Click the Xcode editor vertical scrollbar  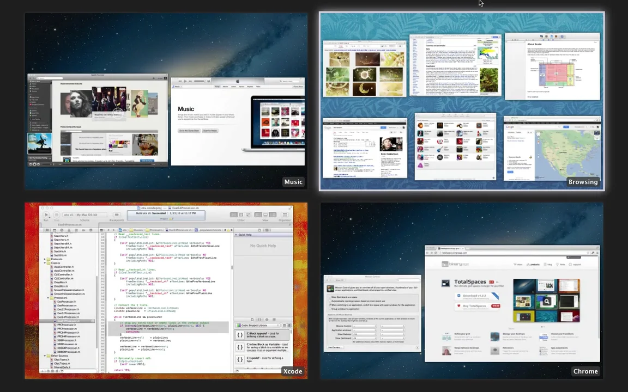[232, 268]
